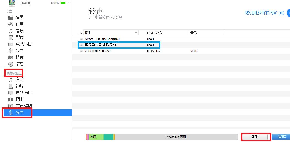
Task: Open 照片 in the settings sidebar
Action: point(20,57)
